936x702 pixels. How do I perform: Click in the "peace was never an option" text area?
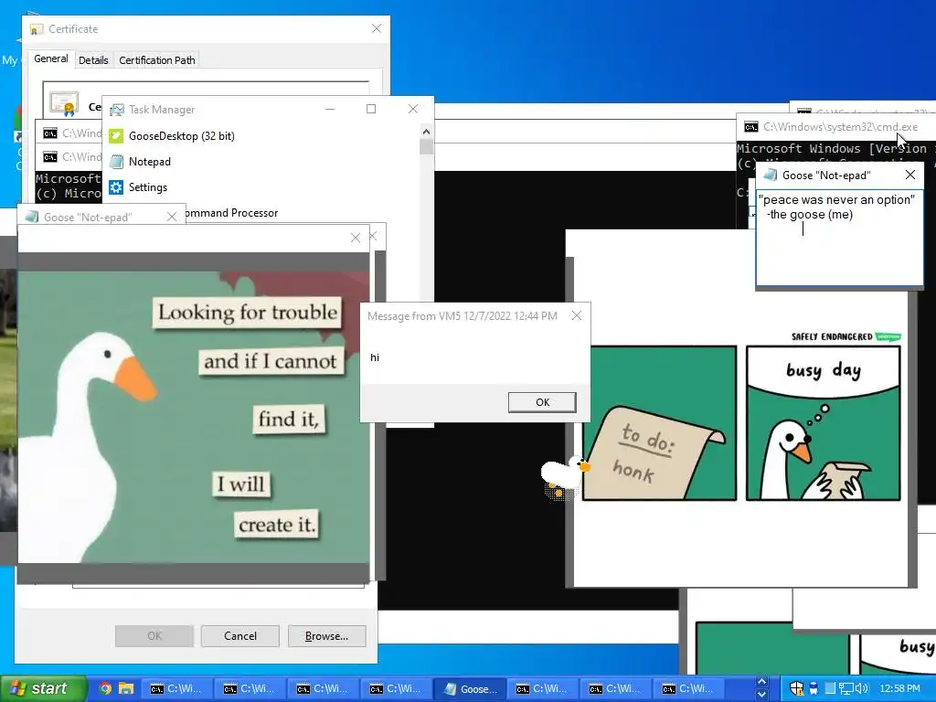click(839, 239)
